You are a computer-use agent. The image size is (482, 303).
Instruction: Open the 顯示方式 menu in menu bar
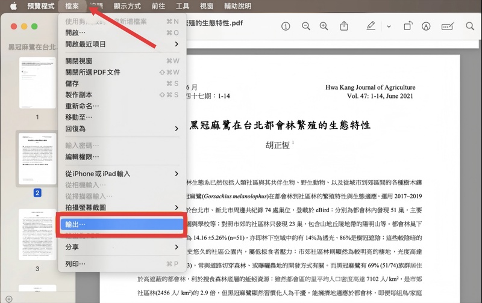(127, 6)
